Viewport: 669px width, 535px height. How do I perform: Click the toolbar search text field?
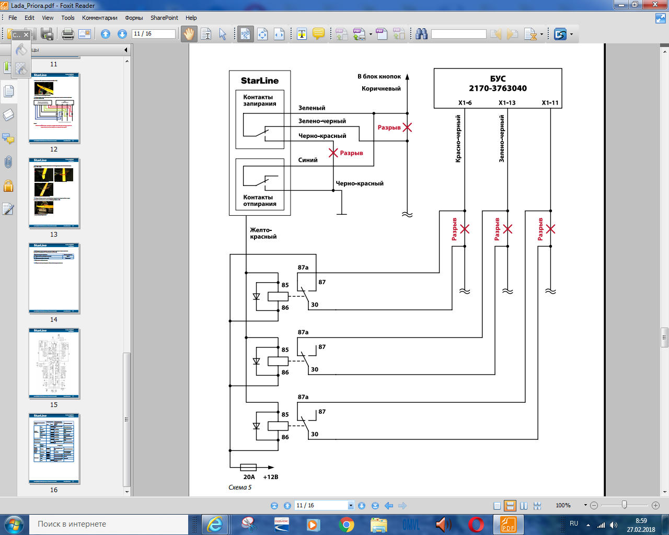click(458, 34)
